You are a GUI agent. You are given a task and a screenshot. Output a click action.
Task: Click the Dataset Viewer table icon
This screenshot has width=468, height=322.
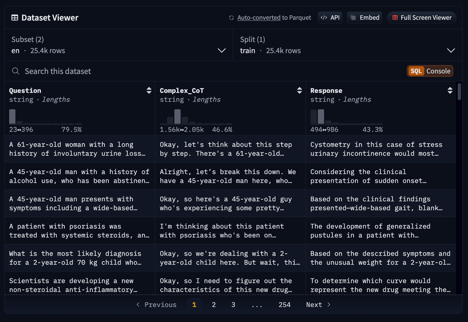15,18
